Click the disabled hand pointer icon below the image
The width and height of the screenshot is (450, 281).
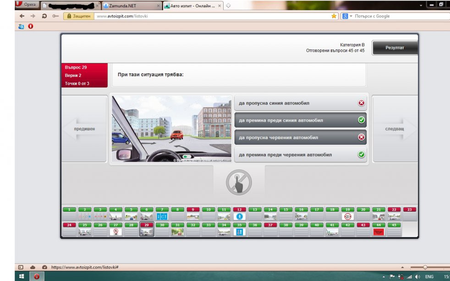(x=239, y=183)
